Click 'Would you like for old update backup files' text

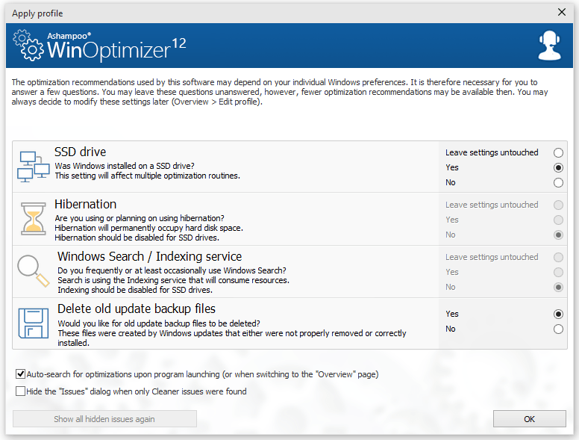[159, 323]
